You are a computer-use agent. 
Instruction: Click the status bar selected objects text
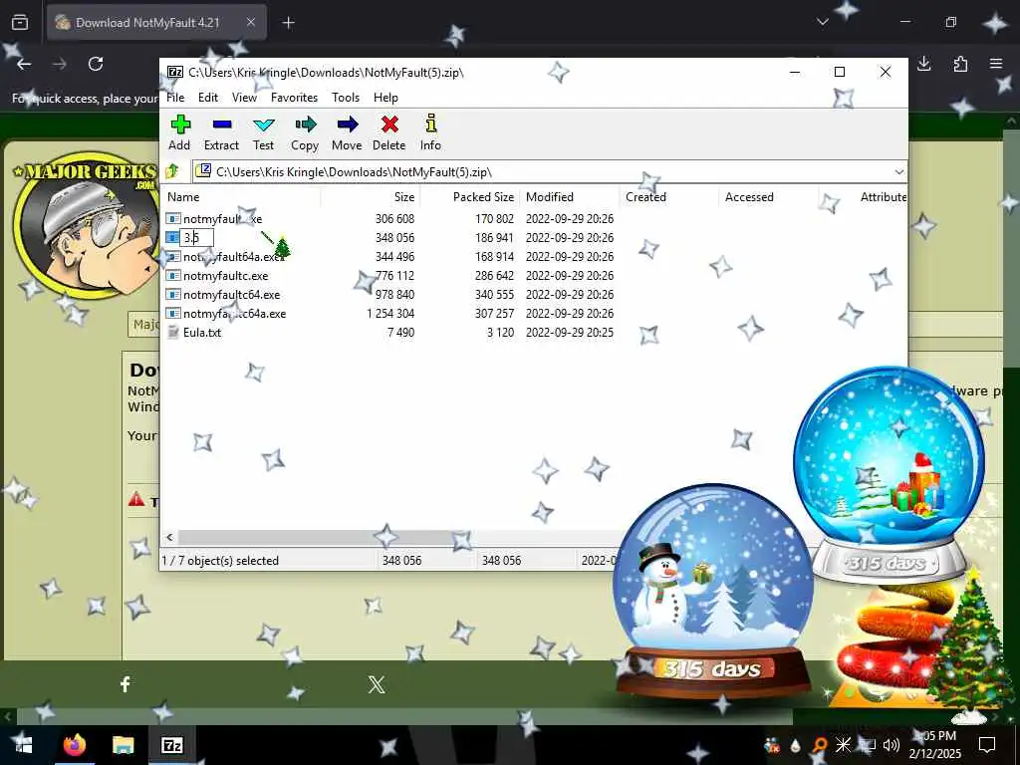pos(220,561)
